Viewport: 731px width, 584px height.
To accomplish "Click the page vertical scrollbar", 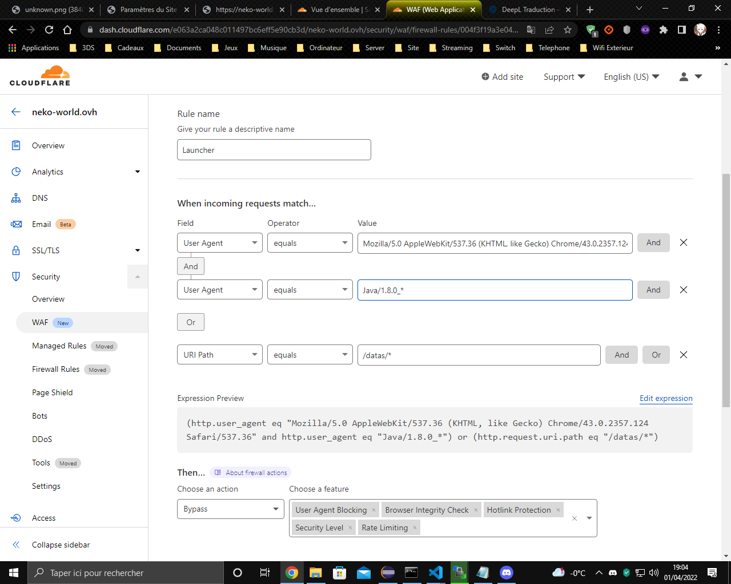I will 726,291.
